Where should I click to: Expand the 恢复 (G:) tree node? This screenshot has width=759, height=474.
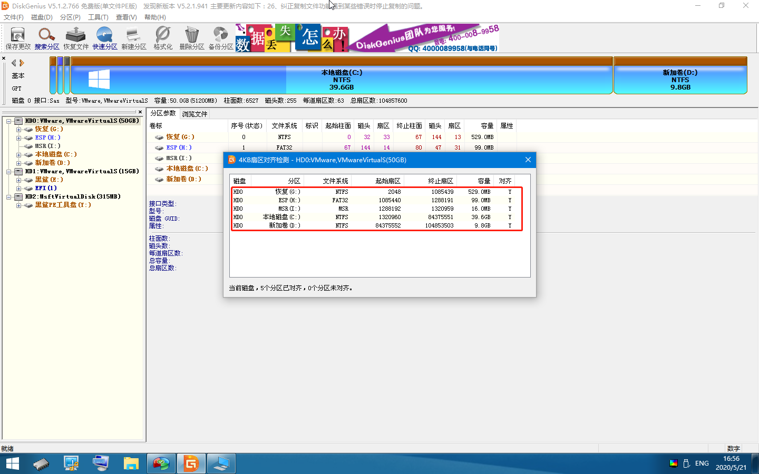(x=18, y=130)
